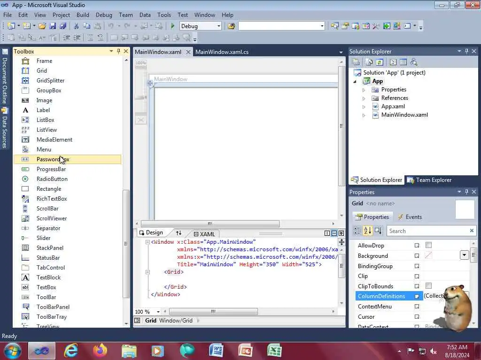Click the Save All icon
This screenshot has height=360, width=481.
pos(63,26)
